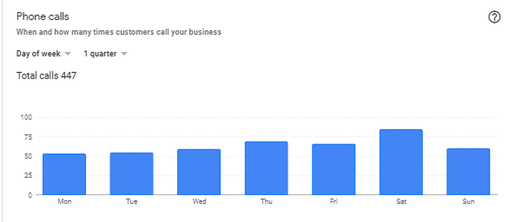
Task: Click the Total calls 447 text
Action: click(46, 76)
